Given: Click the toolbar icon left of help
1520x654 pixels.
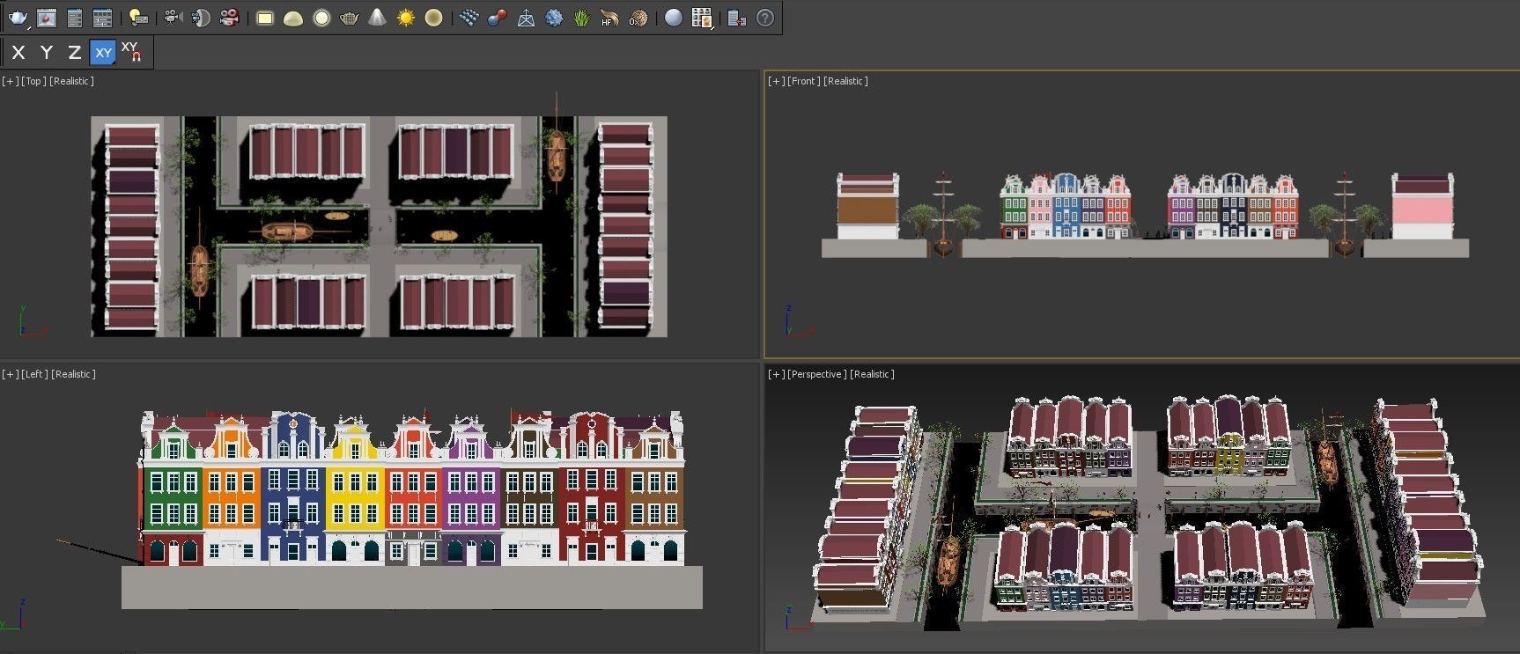Looking at the screenshot, I should click(737, 18).
